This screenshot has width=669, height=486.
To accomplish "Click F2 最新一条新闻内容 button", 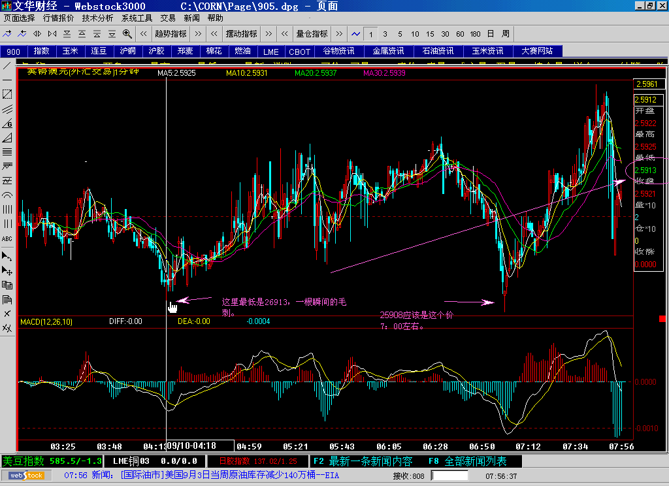I will [x=363, y=461].
